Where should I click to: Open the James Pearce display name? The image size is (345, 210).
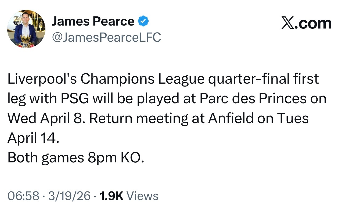coord(93,21)
